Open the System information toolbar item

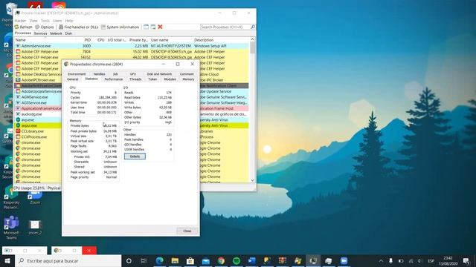pyautogui.click(x=120, y=27)
